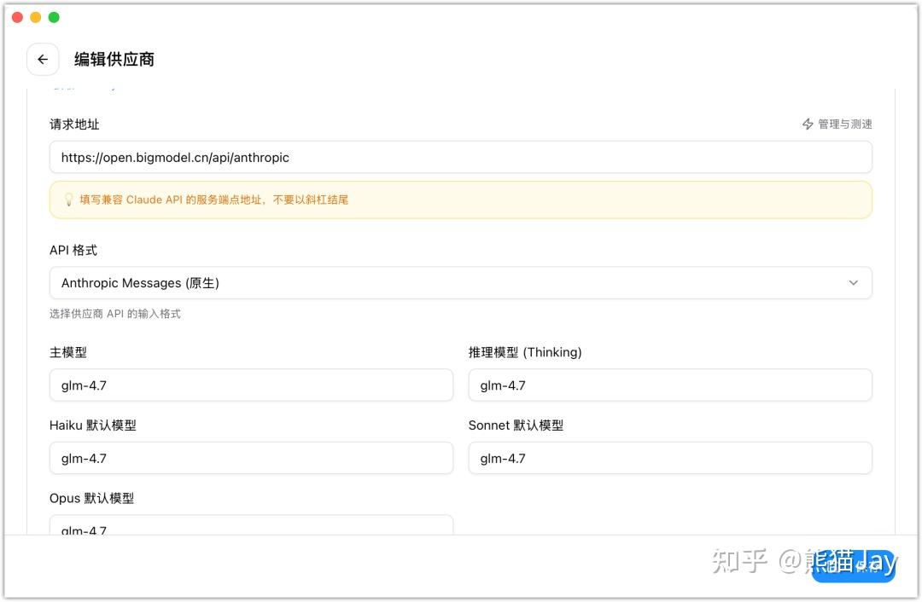The image size is (922, 602).
Task: Open 管理与测速 link
Action: [837, 124]
